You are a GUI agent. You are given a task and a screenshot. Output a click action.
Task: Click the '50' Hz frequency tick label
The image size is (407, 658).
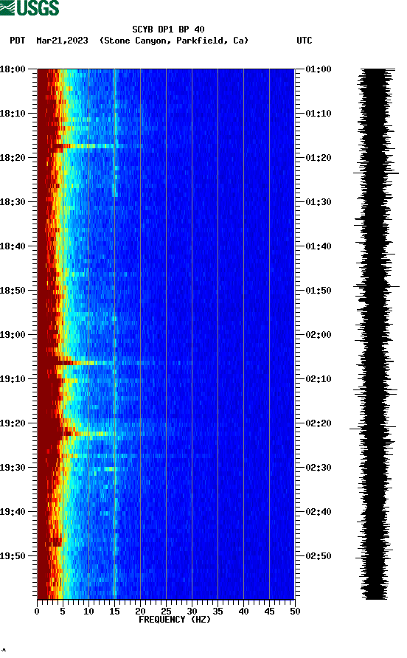click(x=295, y=612)
